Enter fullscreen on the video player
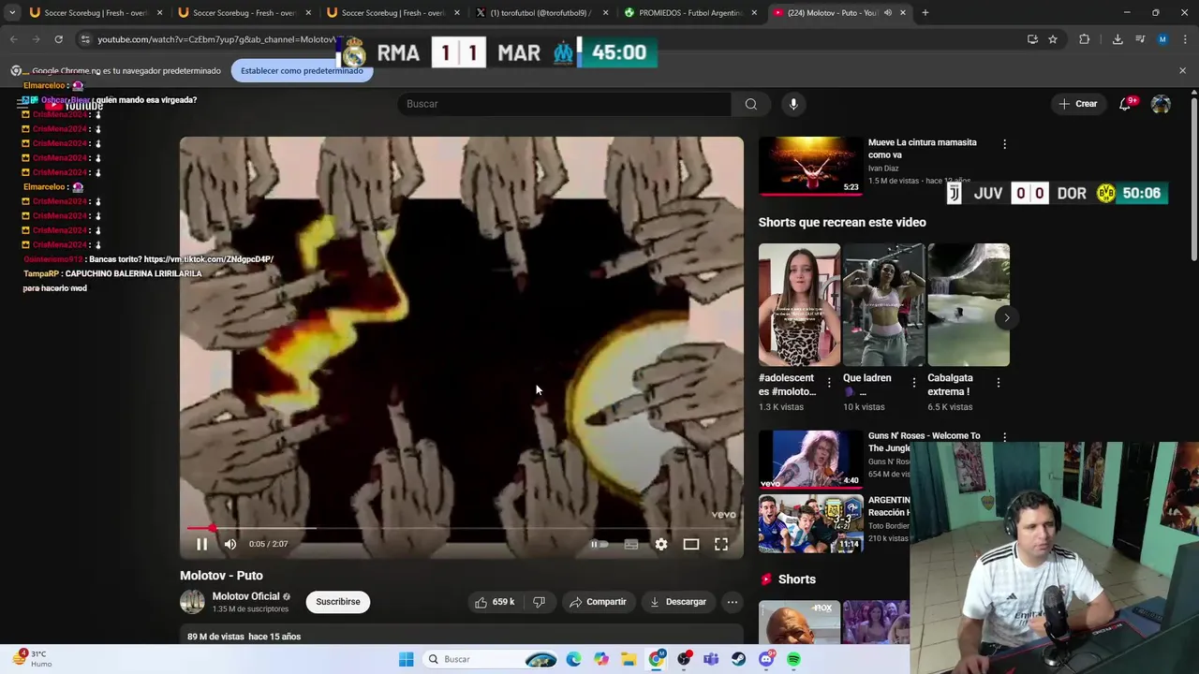The height and width of the screenshot is (674, 1199). [721, 544]
